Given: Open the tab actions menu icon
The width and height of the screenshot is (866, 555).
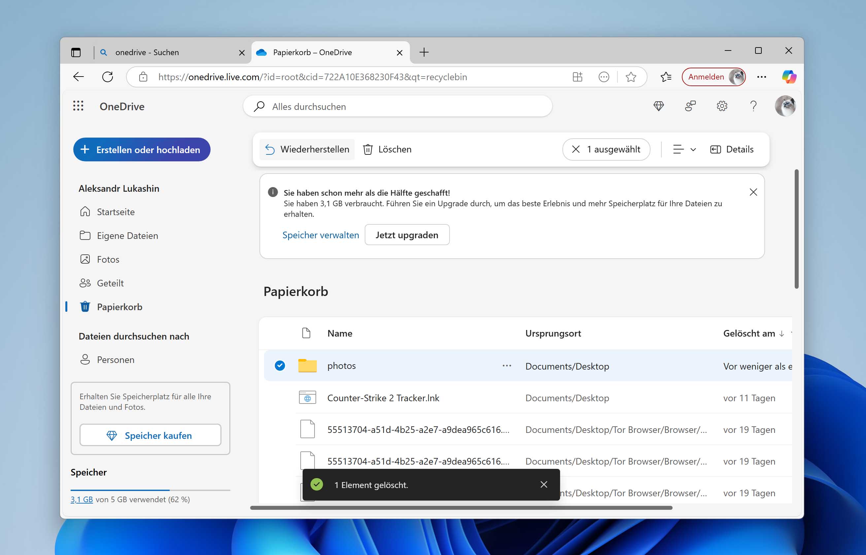Looking at the screenshot, I should click(x=76, y=52).
